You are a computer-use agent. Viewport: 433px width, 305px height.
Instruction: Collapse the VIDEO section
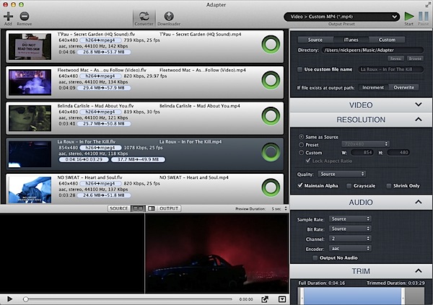419,105
